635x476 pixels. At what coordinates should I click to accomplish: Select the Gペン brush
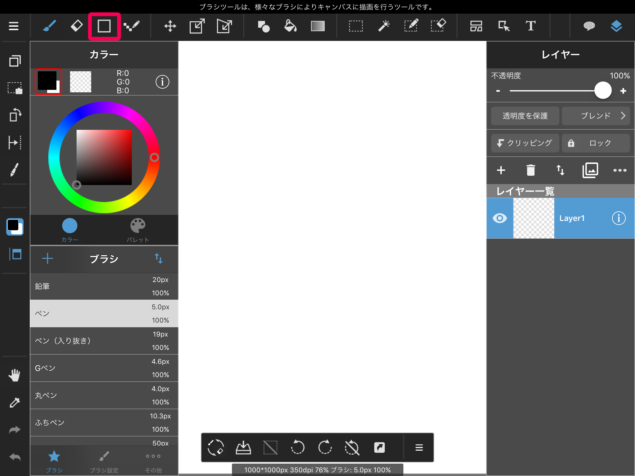click(x=104, y=368)
